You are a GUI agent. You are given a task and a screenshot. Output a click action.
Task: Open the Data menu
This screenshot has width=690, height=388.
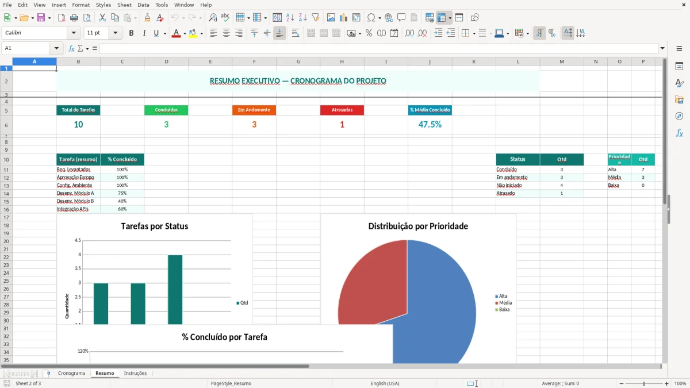pos(143,5)
